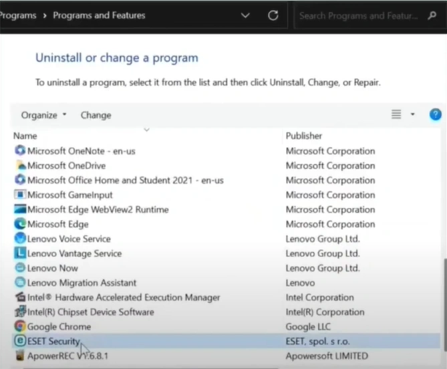Click the Lenovo Now icon

pos(20,268)
